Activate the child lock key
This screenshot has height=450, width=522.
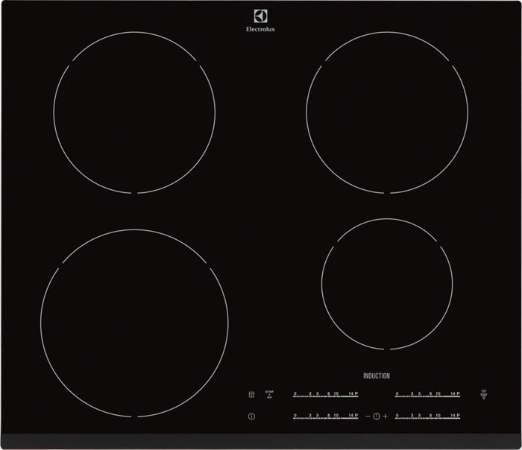(252, 394)
